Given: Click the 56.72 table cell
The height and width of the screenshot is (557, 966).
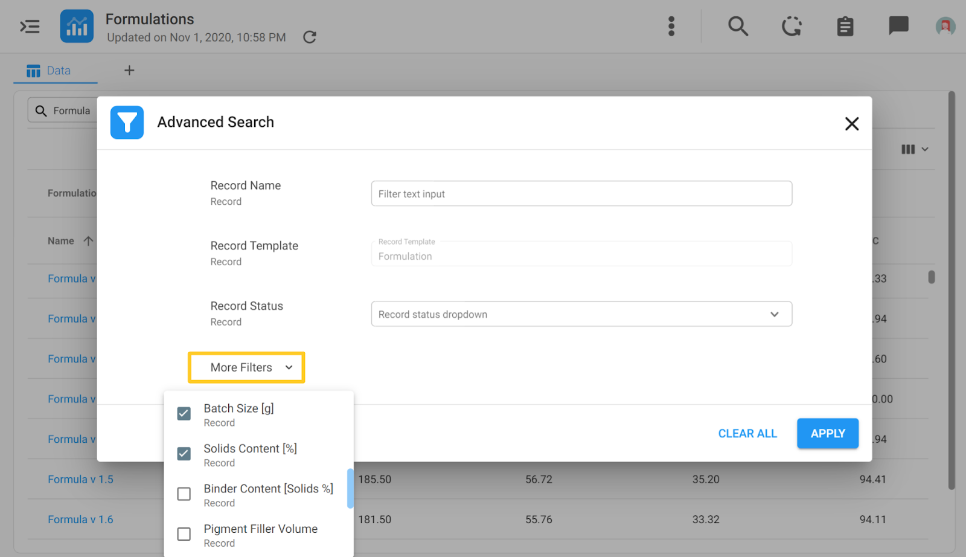Looking at the screenshot, I should pos(539,480).
